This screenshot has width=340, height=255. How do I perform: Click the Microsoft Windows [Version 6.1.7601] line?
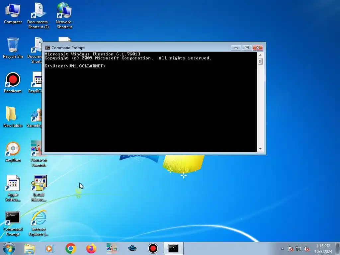[93, 54]
